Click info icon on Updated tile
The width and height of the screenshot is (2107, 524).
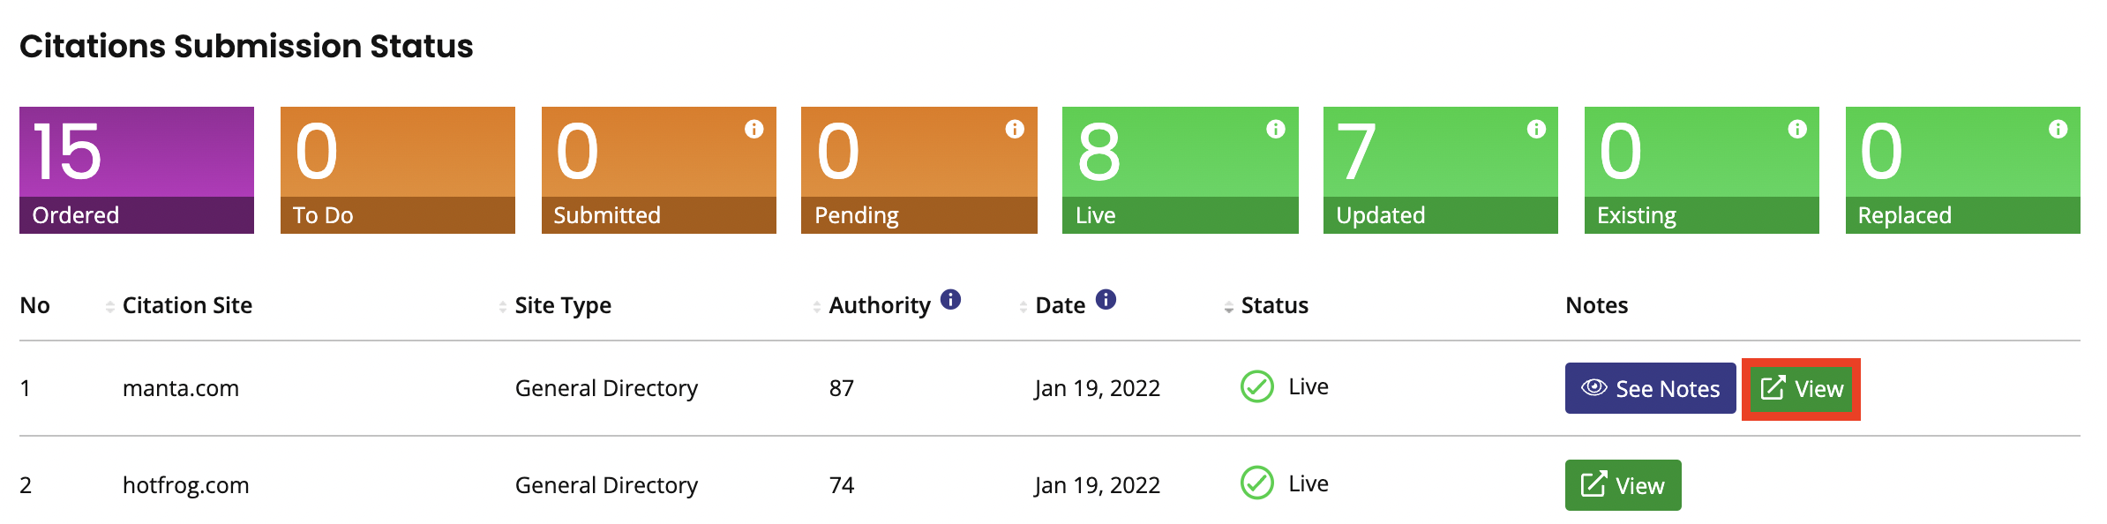point(1536,130)
